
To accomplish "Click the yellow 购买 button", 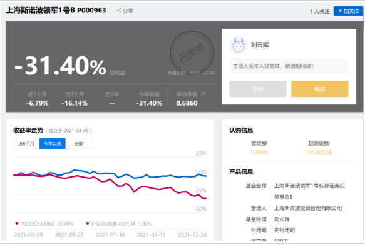I will [319, 89].
